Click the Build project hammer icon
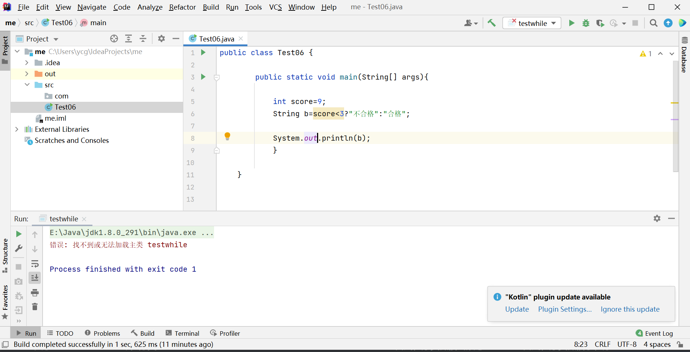This screenshot has height=352, width=690. pyautogui.click(x=491, y=23)
